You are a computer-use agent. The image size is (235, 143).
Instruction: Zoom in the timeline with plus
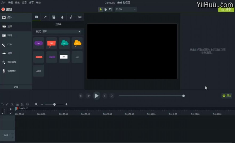point(66,104)
